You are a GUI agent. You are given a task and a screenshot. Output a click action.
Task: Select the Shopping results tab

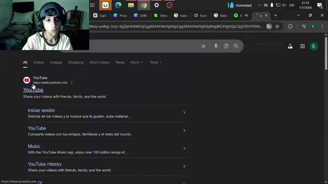pos(76,62)
